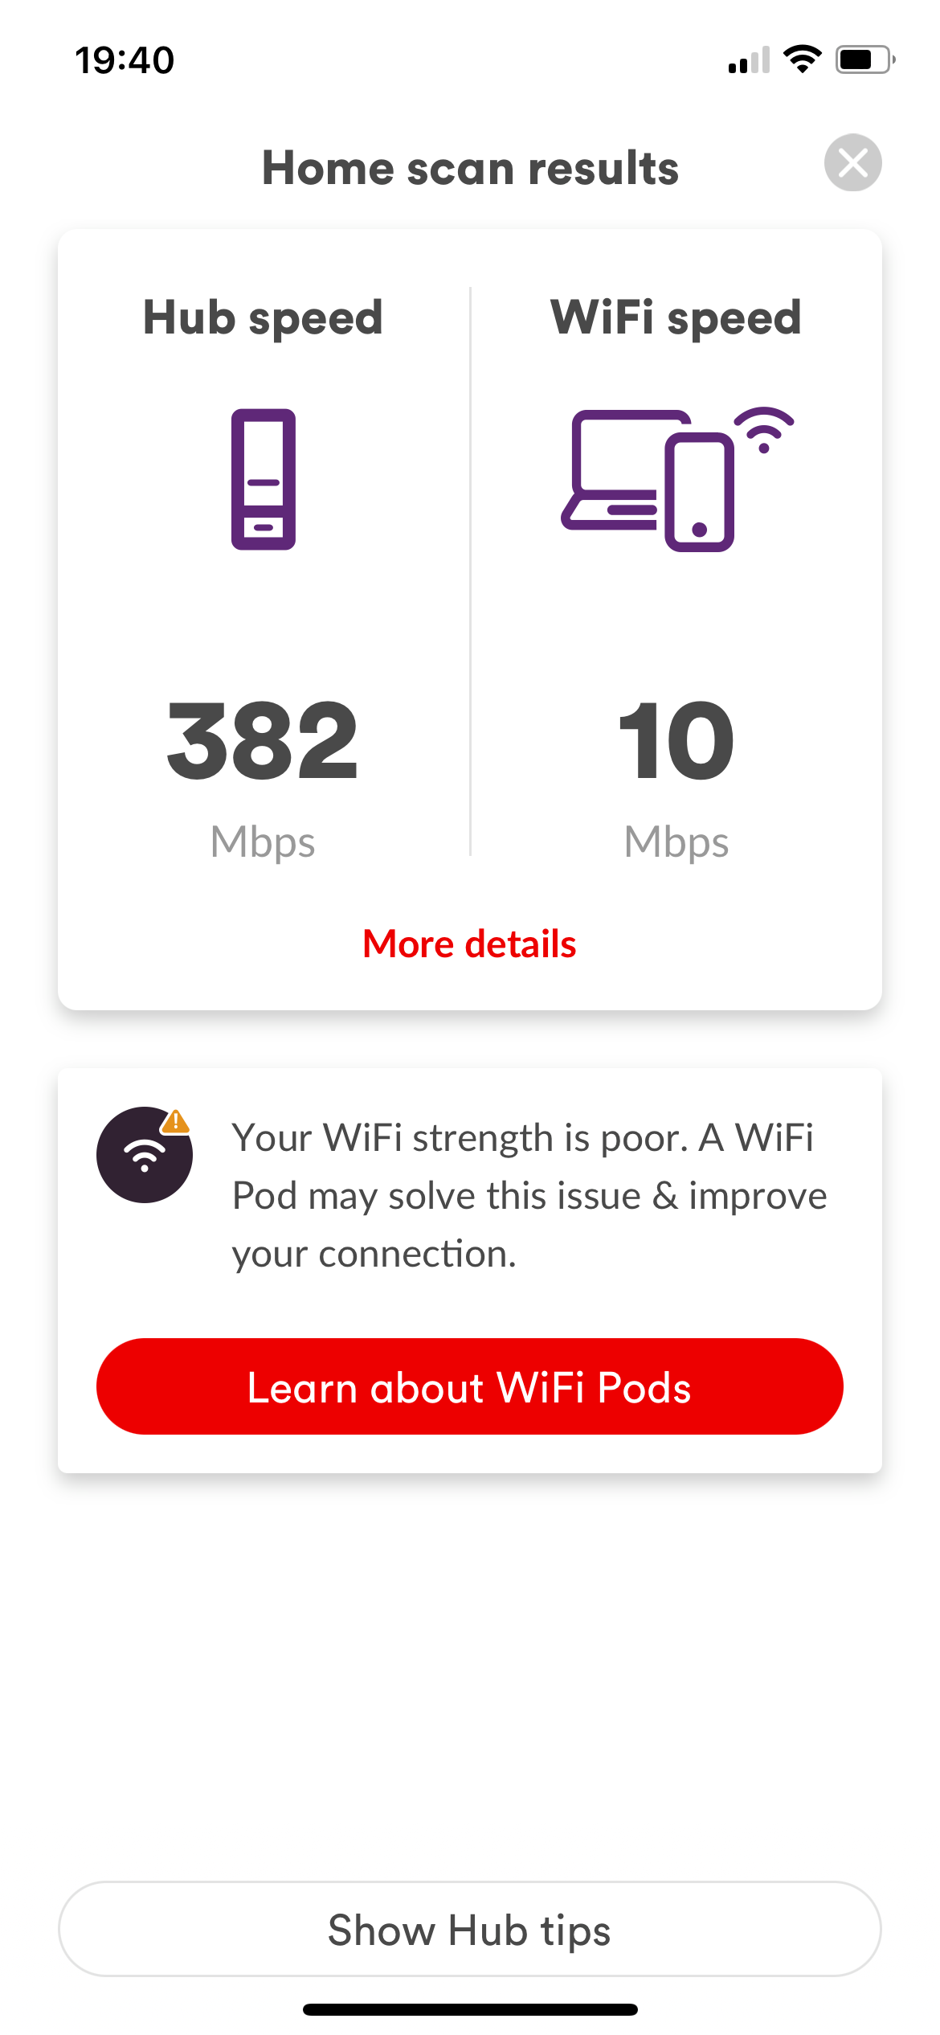
Task: Close the Home scan results screen
Action: click(852, 163)
